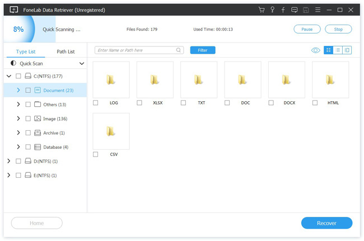Tick the E:(NTFS) drive checkbox

coord(18,175)
